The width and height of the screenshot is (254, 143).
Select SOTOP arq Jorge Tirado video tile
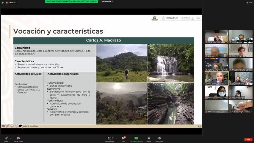click(241, 106)
